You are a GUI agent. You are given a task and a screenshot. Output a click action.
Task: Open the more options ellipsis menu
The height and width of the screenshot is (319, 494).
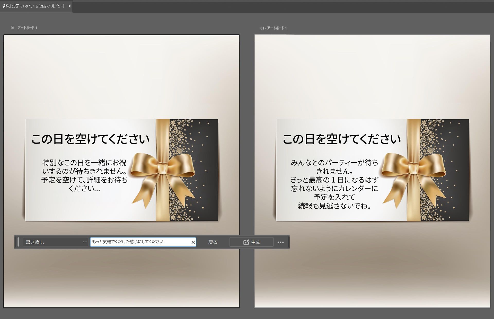tap(281, 242)
